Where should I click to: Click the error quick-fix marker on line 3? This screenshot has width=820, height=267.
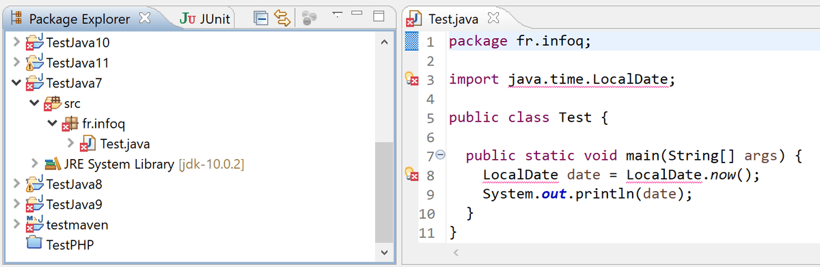pos(411,79)
